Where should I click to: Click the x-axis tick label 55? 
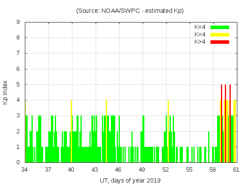pyautogui.click(x=189, y=170)
